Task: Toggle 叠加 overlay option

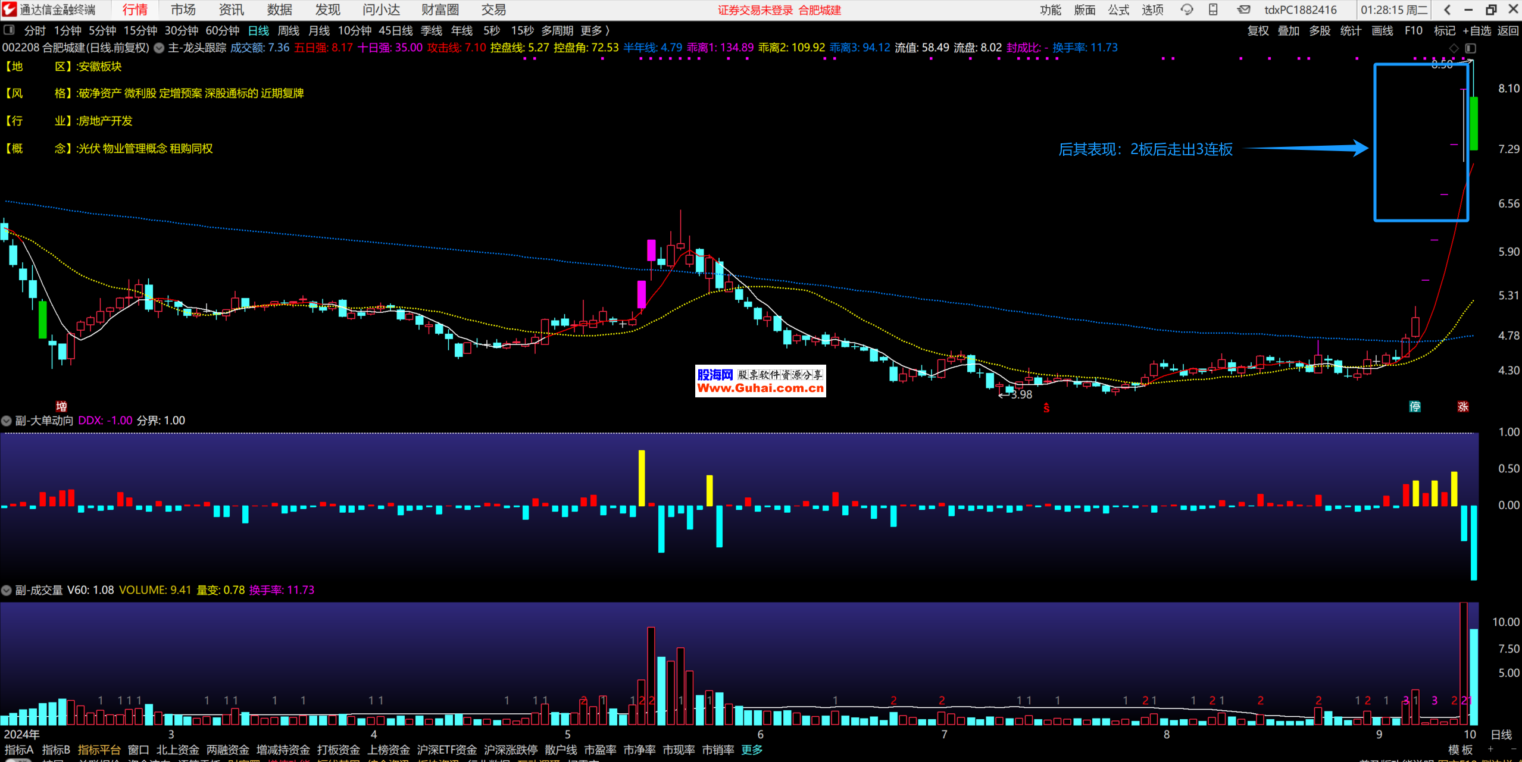Action: pos(1289,30)
